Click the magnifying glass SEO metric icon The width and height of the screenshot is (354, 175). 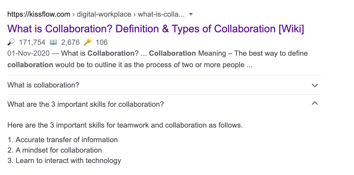click(x=11, y=42)
